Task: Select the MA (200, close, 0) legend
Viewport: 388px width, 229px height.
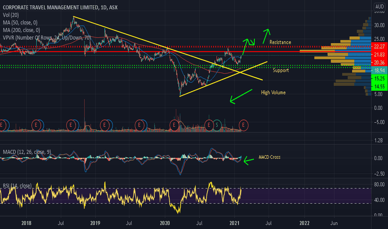Action: (22, 30)
